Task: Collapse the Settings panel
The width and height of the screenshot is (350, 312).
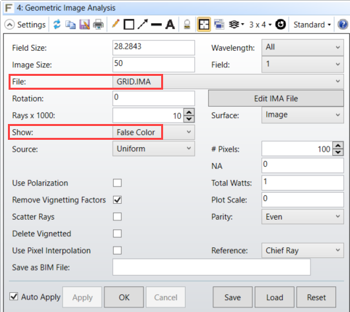Action: [x=10, y=24]
